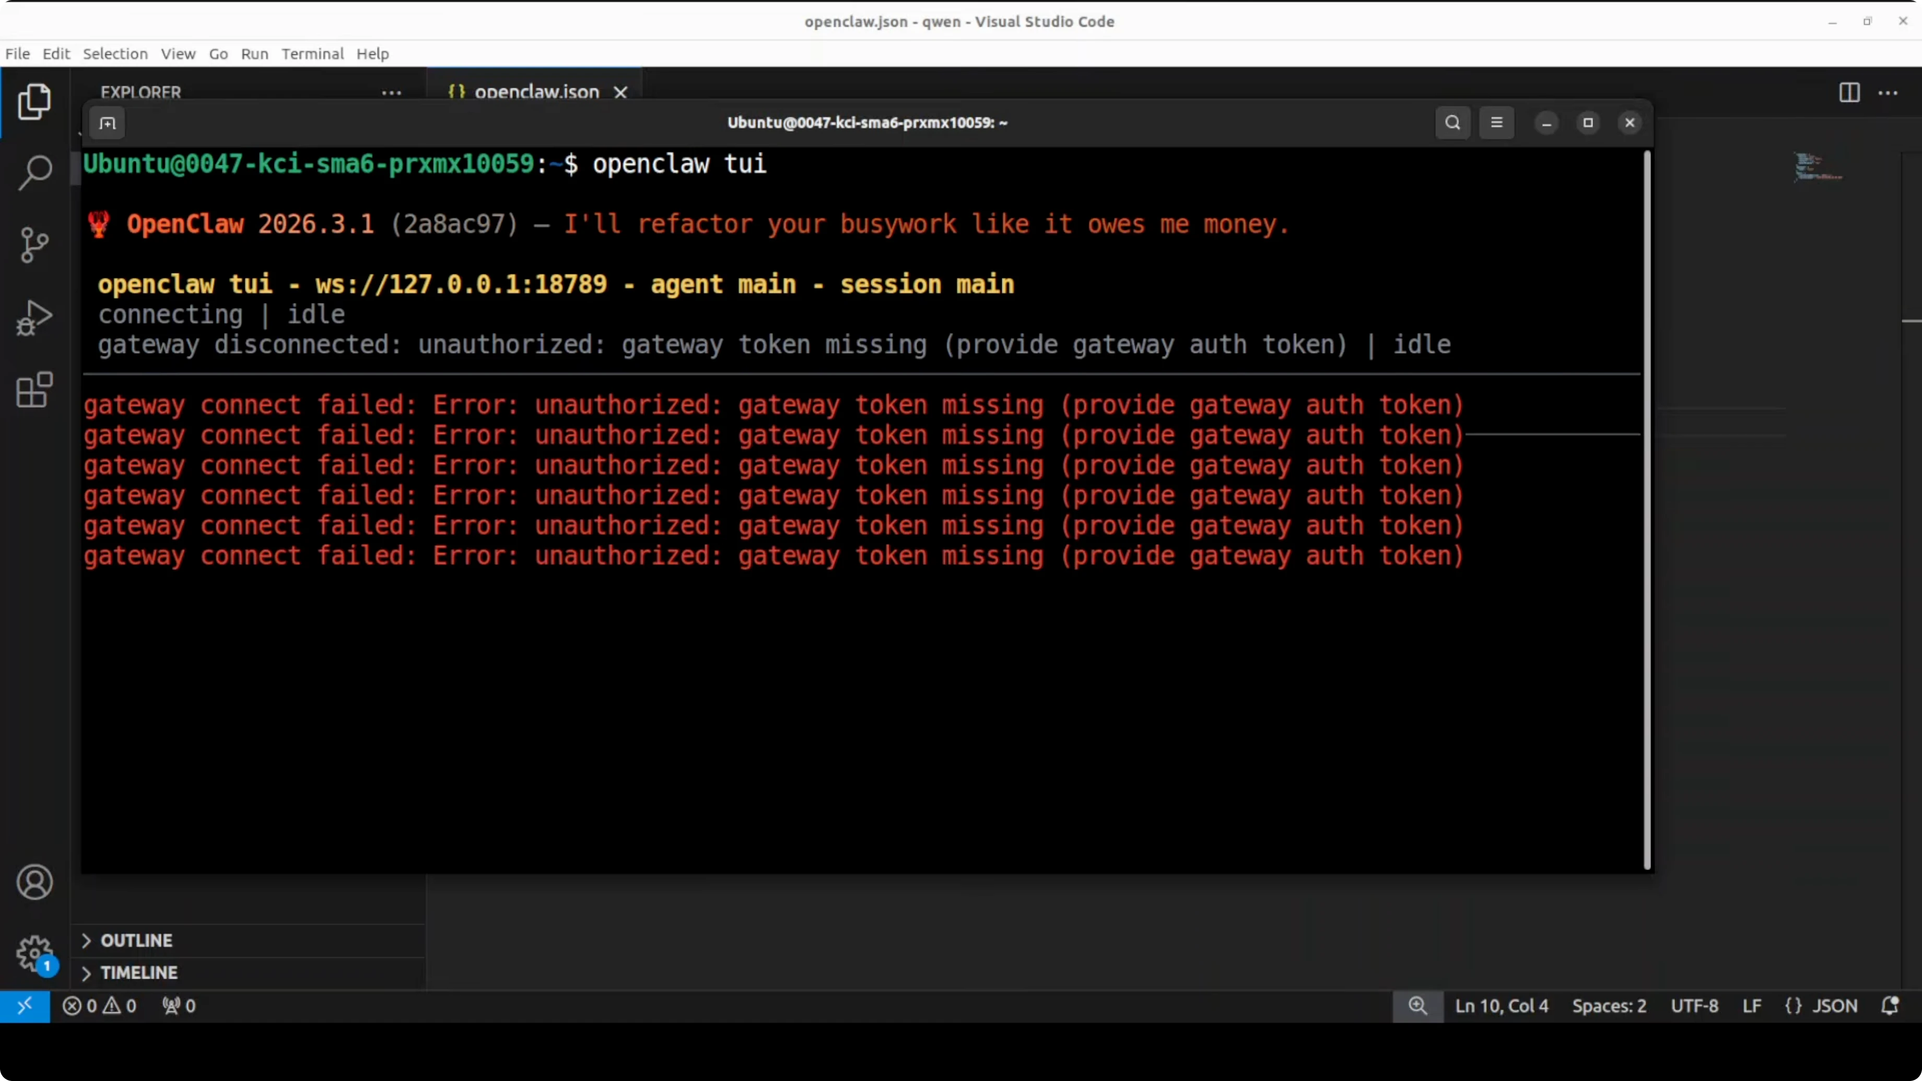
Task: Click the terminal search magnifier icon
Action: [x=1452, y=123]
